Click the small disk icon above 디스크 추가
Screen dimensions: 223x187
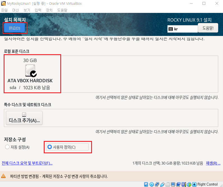coord(24,114)
